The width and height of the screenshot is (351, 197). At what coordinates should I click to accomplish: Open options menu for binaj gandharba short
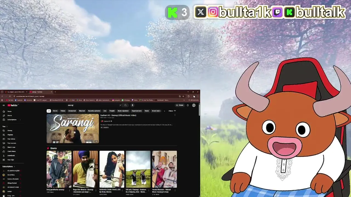pyautogui.click(x=69, y=190)
